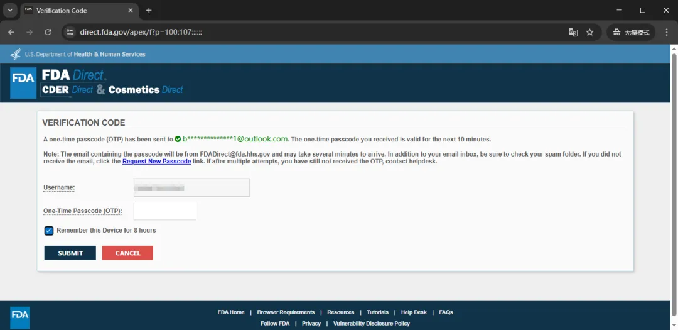Click the translate page icon
678x330 pixels.
point(573,32)
